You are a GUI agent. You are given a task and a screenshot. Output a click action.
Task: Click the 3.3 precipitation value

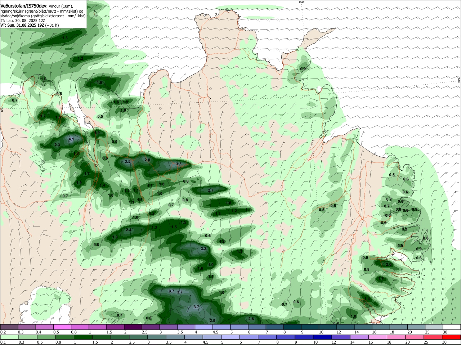pos(179,164)
